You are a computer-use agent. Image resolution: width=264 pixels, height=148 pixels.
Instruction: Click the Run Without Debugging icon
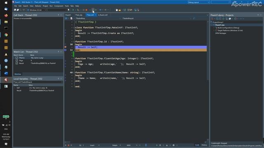[78, 10]
